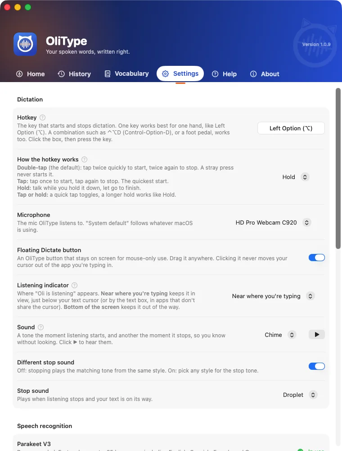Viewport: 342px width, 451px height.
Task: Click the Dictation section heading
Action: point(30,99)
